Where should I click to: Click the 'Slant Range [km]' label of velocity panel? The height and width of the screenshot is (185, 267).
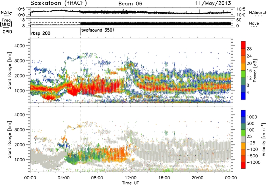pyautogui.click(x=10, y=139)
